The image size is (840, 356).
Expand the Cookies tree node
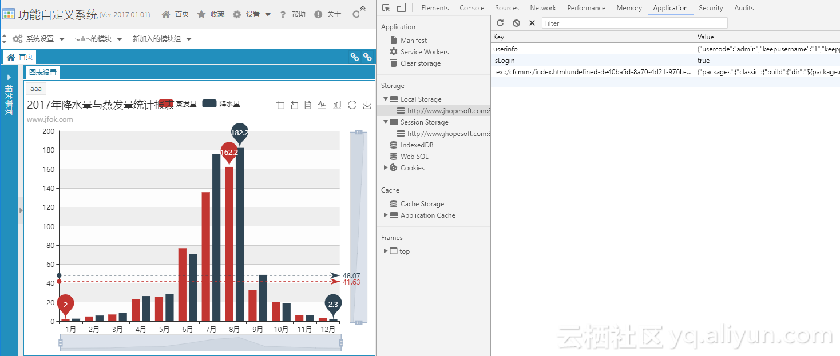pos(386,168)
